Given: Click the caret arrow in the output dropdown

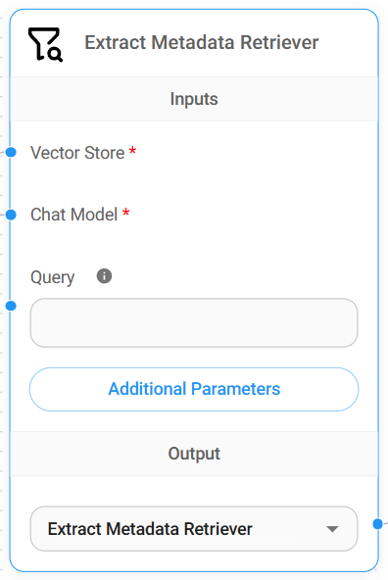Looking at the screenshot, I should [332, 529].
